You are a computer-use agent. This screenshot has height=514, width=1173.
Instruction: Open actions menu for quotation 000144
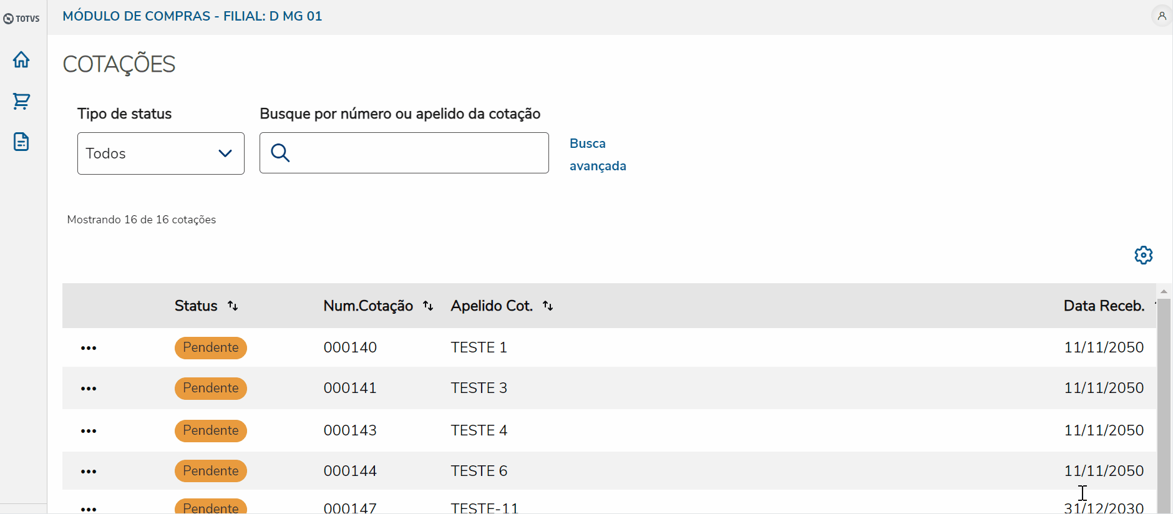tap(89, 472)
